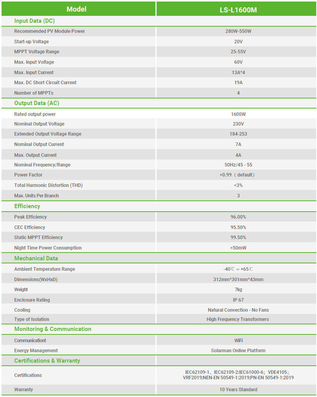Select the Mechanical Data section heading
This screenshot has width=317, height=397.
tap(36, 258)
